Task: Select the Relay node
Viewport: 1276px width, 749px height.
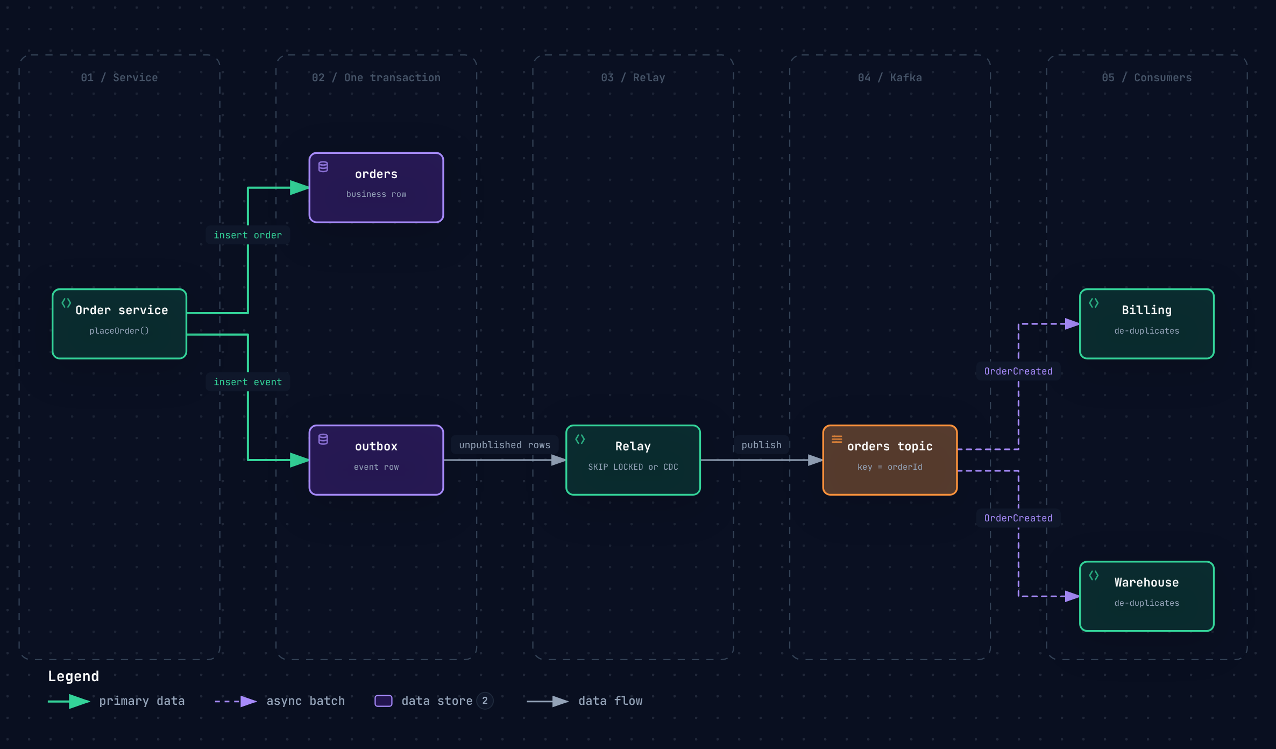Action: [x=633, y=460]
